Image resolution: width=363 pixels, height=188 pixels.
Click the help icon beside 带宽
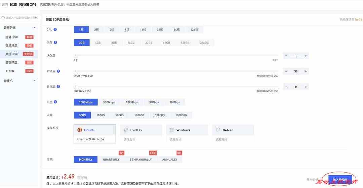pos(55,102)
